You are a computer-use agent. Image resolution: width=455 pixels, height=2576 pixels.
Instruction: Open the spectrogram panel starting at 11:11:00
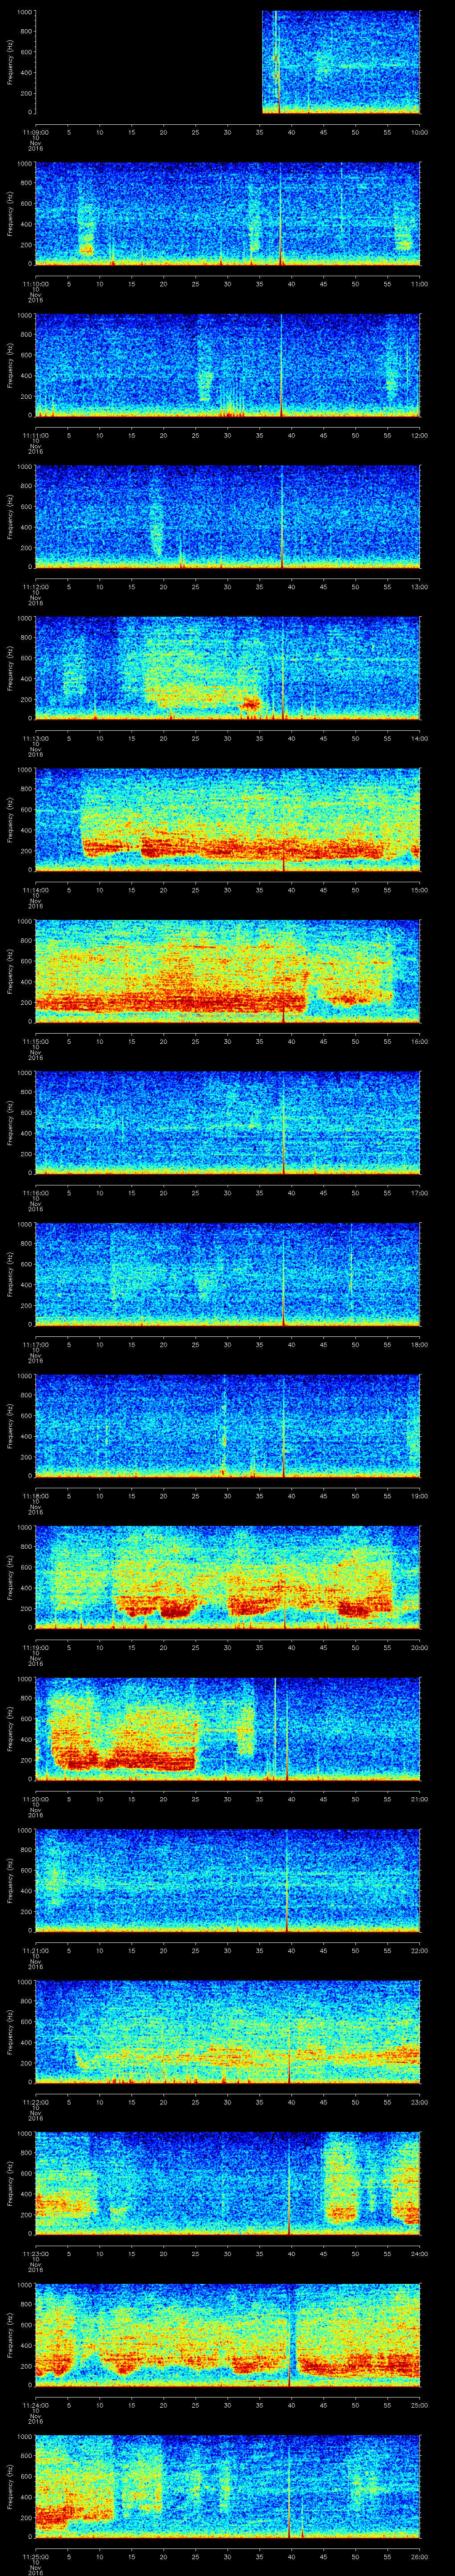click(228, 365)
